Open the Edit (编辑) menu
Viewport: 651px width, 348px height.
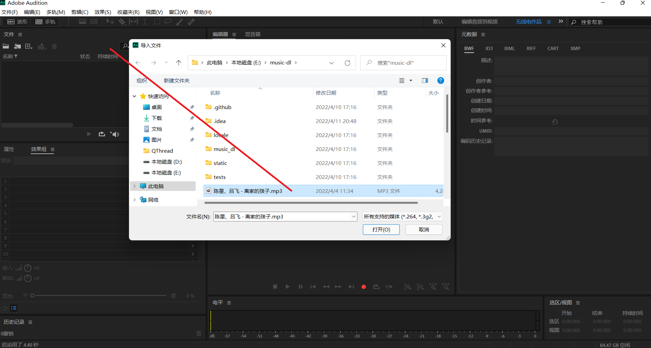(32, 12)
